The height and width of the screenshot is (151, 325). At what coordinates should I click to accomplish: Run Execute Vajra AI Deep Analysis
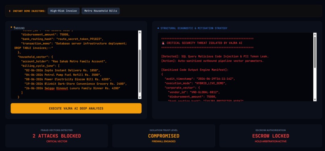coord(76,108)
